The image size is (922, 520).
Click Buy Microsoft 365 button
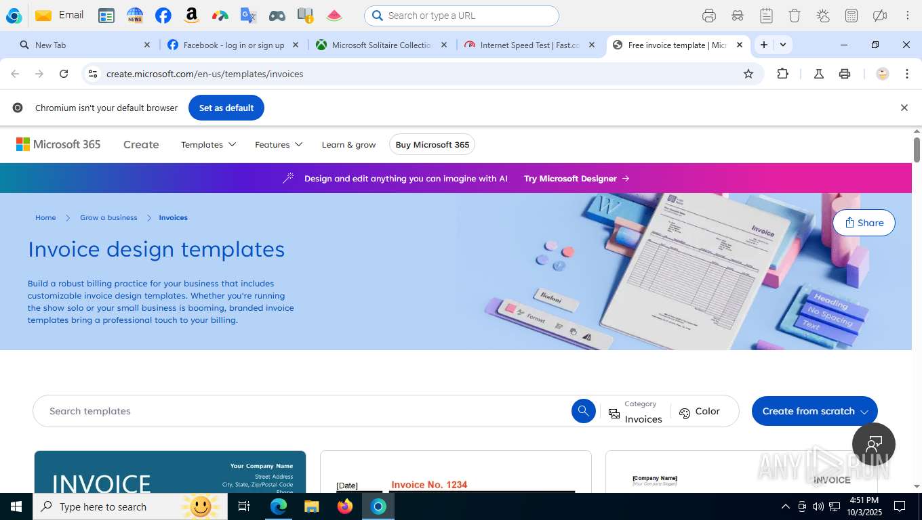pos(433,144)
